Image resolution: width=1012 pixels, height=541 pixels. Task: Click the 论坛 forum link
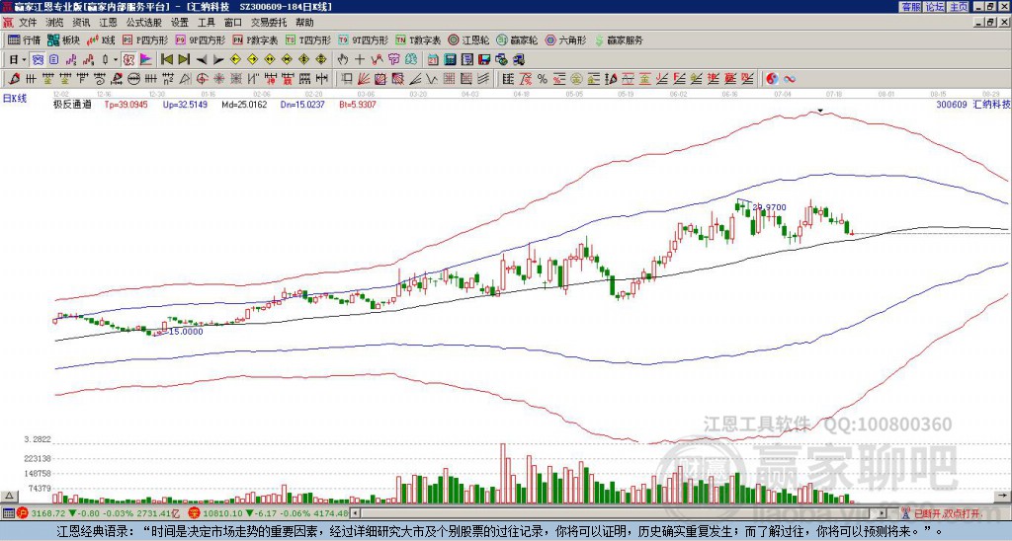click(x=935, y=7)
